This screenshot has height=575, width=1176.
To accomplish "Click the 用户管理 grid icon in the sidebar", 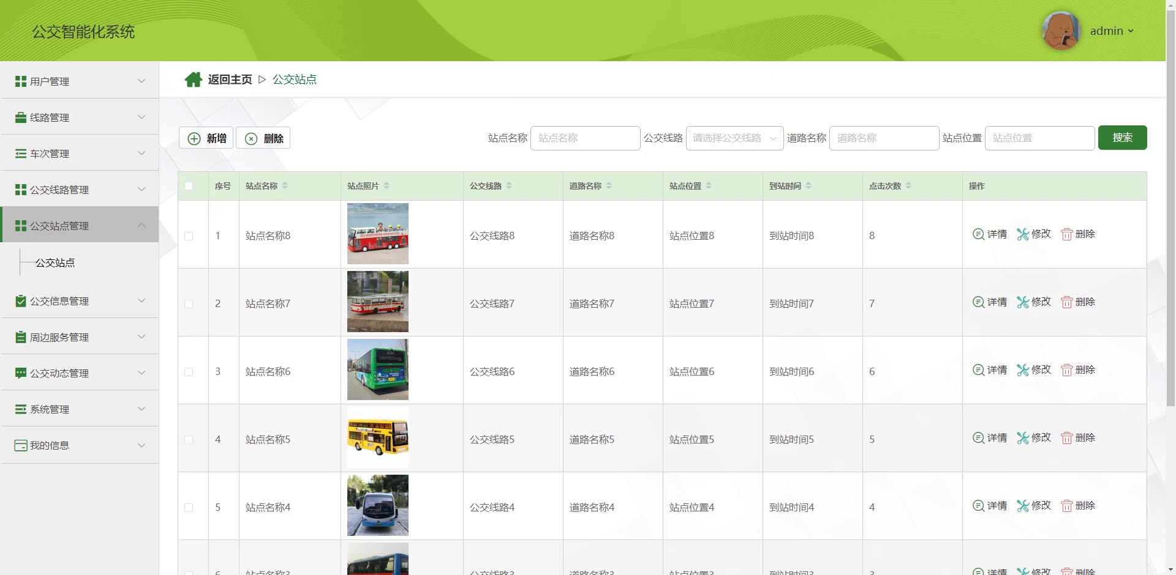I will [x=21, y=81].
